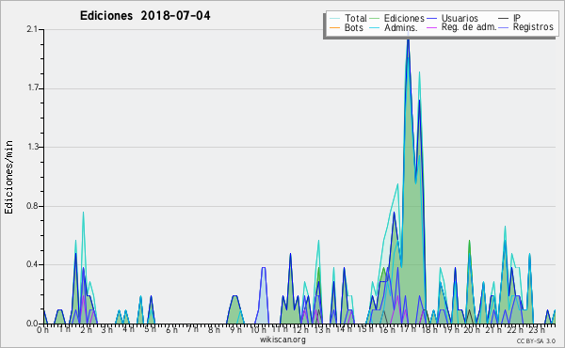Click the 1.3 y-axis value
This screenshot has width=565, height=348.
tap(32, 147)
